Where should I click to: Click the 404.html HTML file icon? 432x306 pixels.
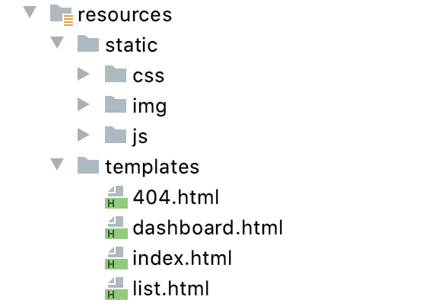pos(116,197)
